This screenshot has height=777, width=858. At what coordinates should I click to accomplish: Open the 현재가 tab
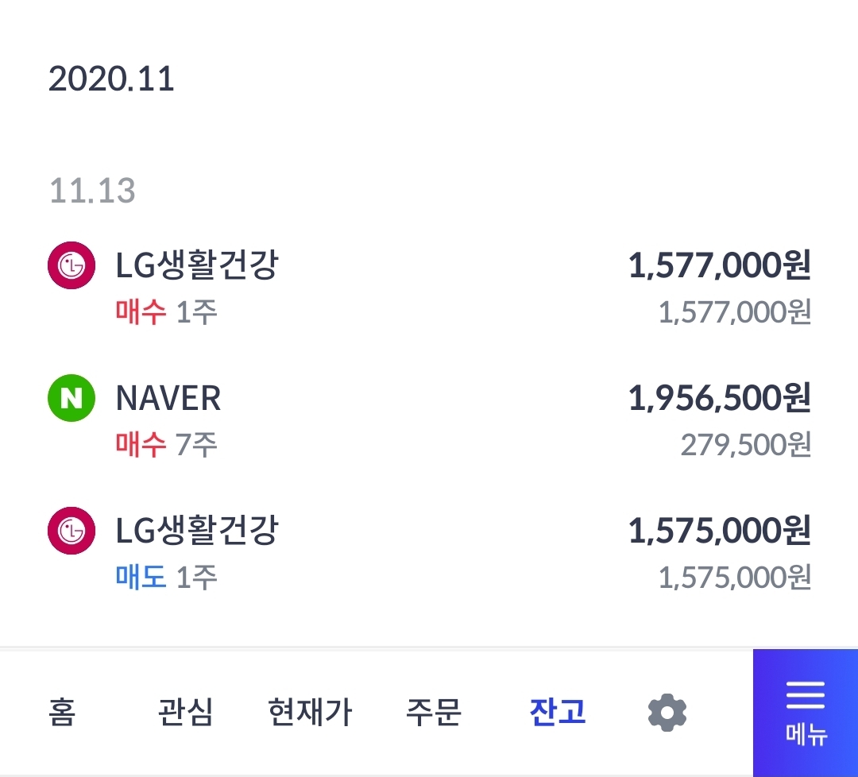click(x=310, y=713)
